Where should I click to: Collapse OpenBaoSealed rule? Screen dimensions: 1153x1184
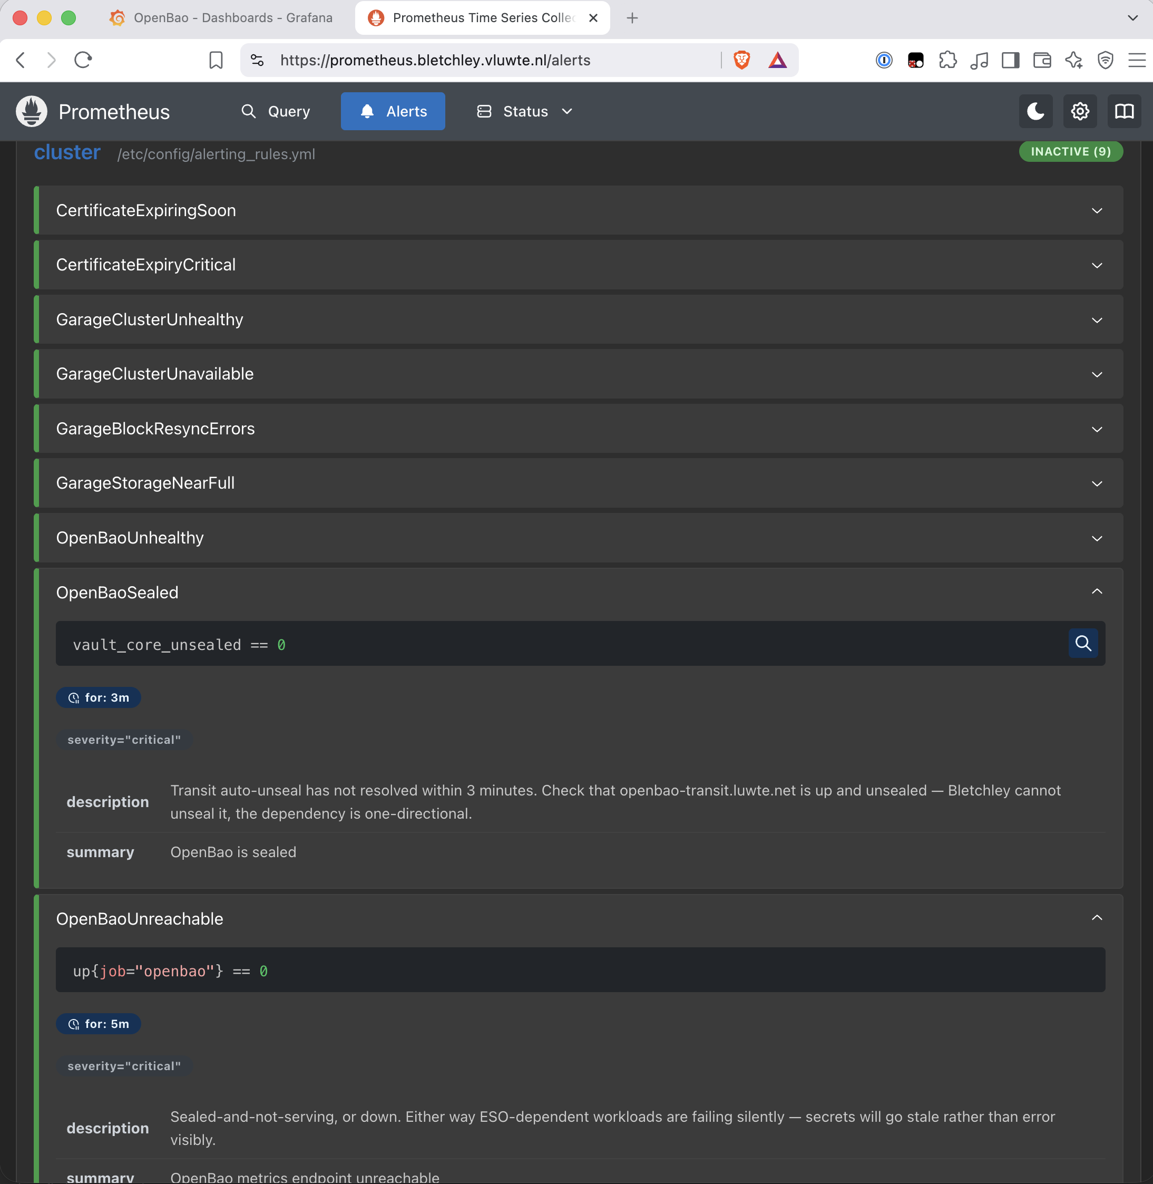click(x=578, y=592)
